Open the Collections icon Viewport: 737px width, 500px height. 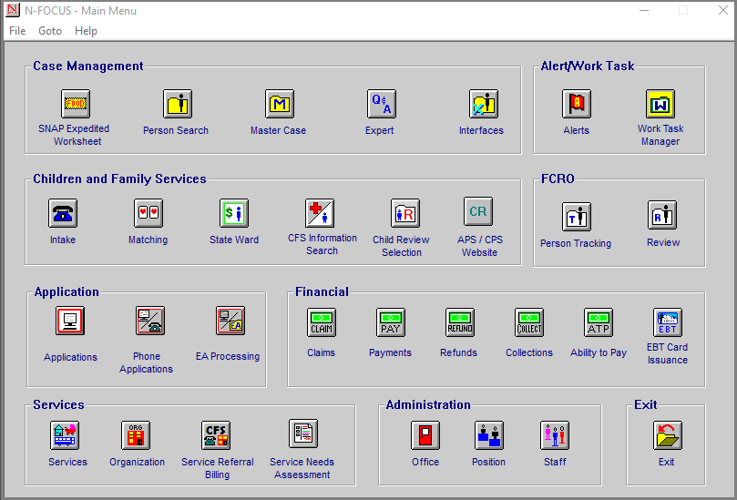click(x=528, y=322)
